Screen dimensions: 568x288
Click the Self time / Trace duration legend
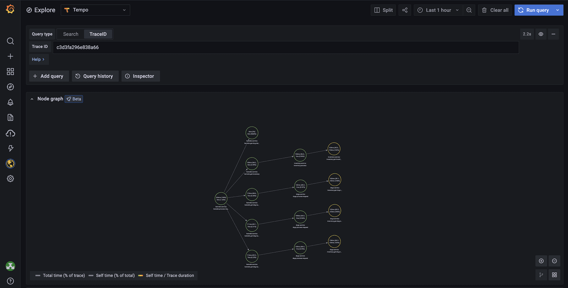click(x=166, y=276)
